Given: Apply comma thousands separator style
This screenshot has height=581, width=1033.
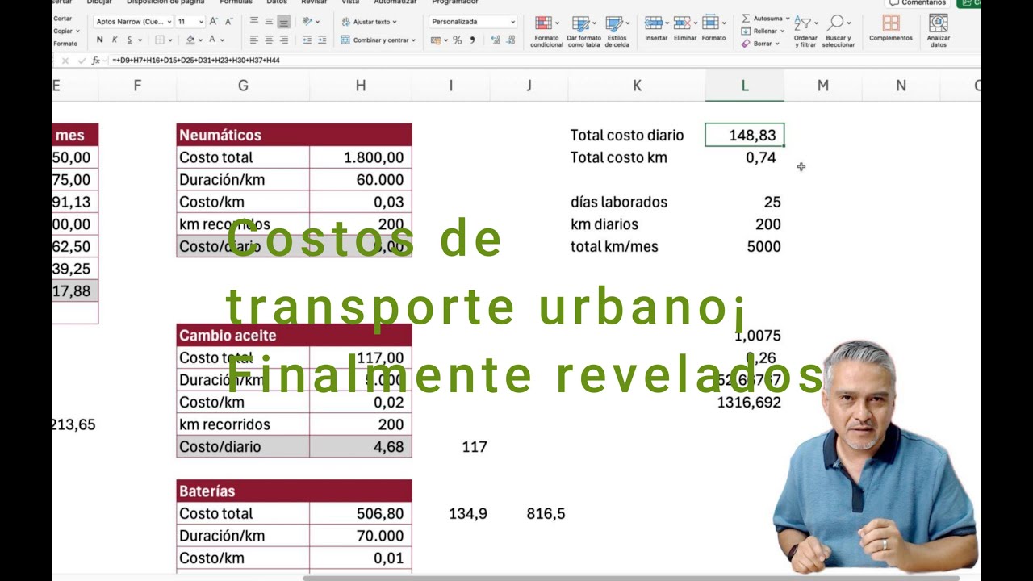Looking at the screenshot, I should 472,40.
